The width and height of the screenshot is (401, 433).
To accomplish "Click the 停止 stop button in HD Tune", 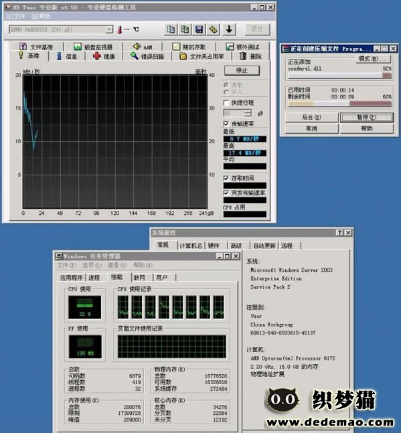I will [242, 70].
